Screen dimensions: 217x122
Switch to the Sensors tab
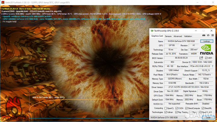(x=168, y=36)
